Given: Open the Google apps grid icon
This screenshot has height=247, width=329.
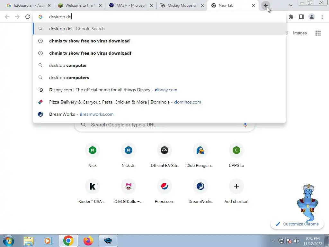Looking at the screenshot, I should coord(318,33).
